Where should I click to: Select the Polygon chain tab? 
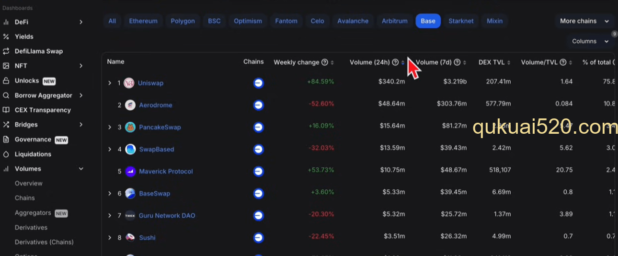(x=183, y=21)
